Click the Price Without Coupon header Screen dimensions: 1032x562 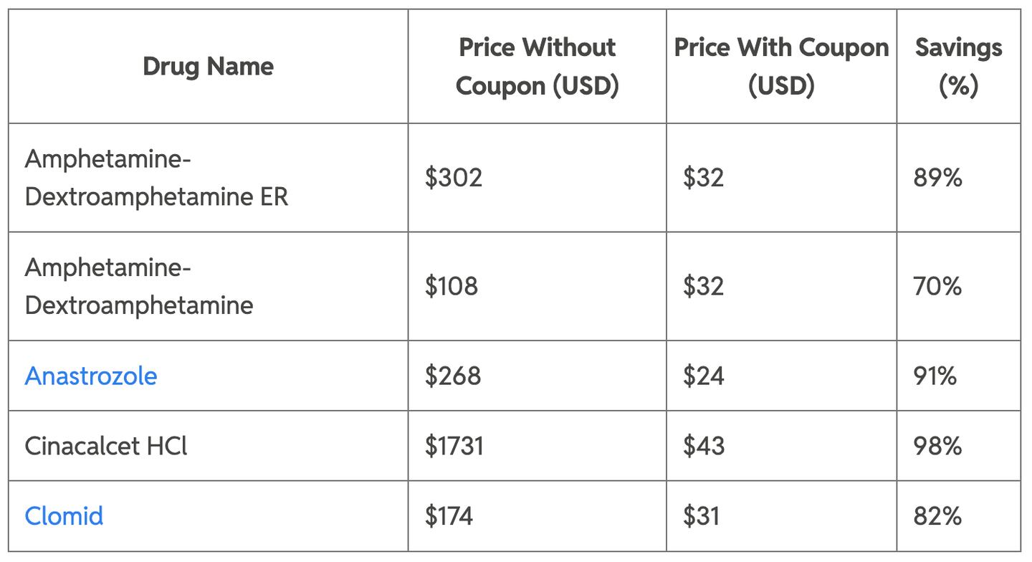[537, 67]
